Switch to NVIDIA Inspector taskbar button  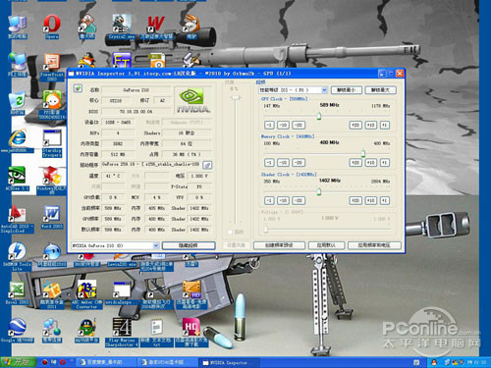[x=229, y=362]
